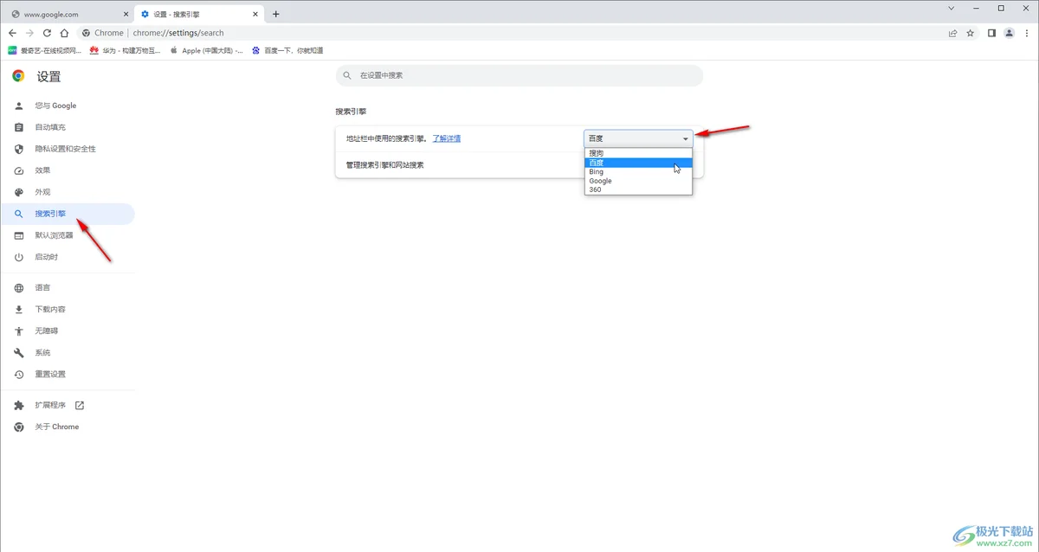Viewport: 1039px width, 552px height.
Task: Open the Chrome user profile avatar icon
Action: 1009,32
